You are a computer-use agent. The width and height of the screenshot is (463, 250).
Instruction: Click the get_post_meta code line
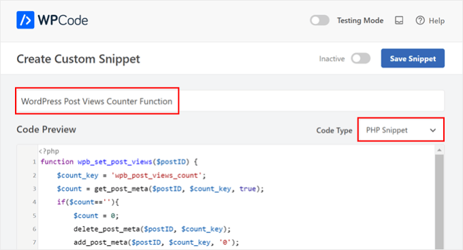pyautogui.click(x=160, y=189)
